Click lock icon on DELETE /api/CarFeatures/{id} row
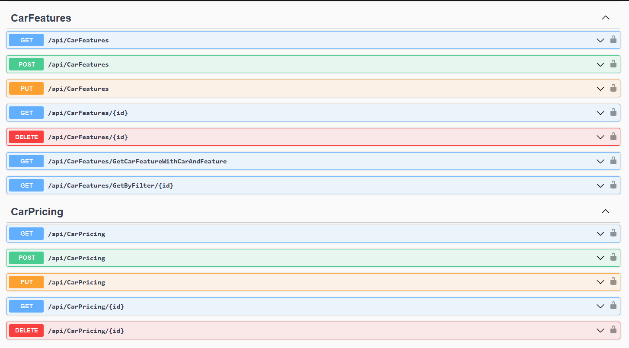 [x=613, y=137]
